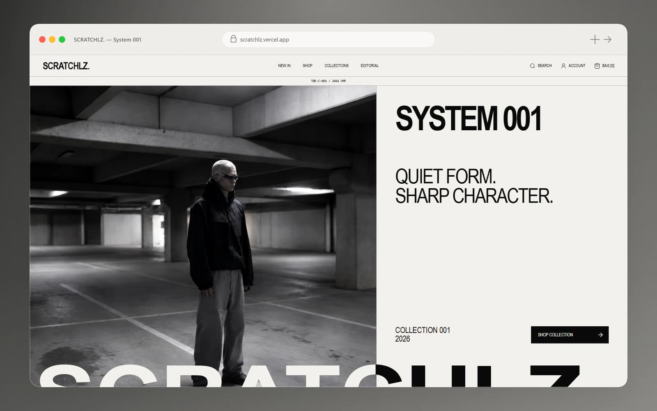657x411 pixels.
Task: Click the COLLECTION 001 text
Action: [423, 330]
